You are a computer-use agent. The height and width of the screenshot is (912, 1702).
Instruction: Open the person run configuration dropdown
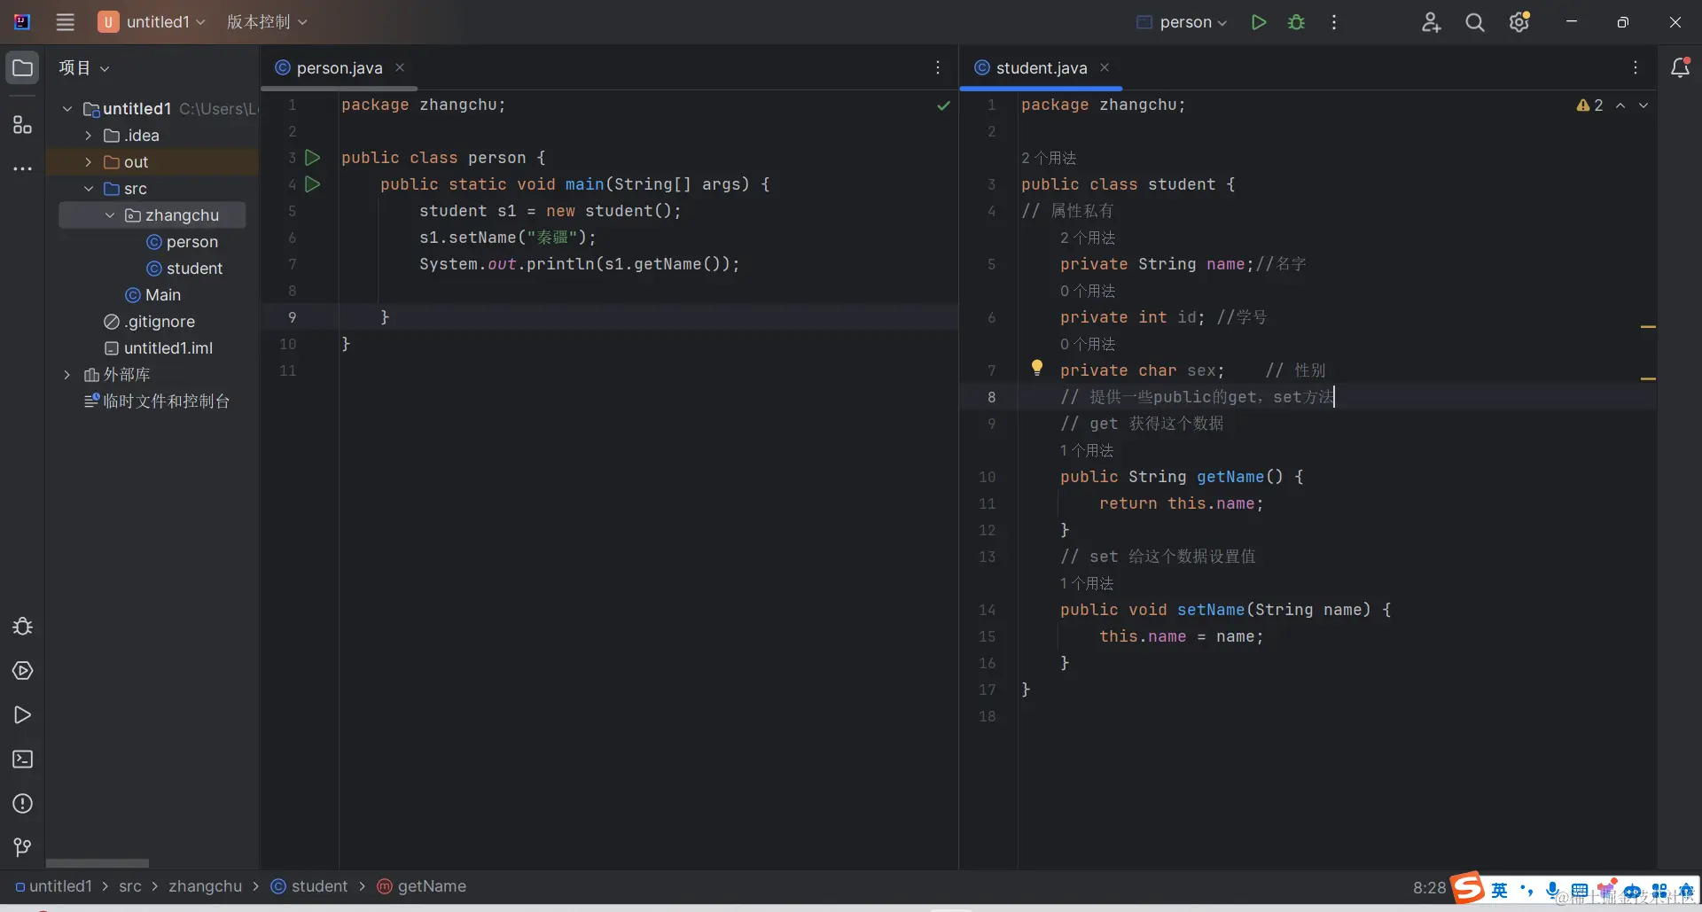click(1183, 22)
